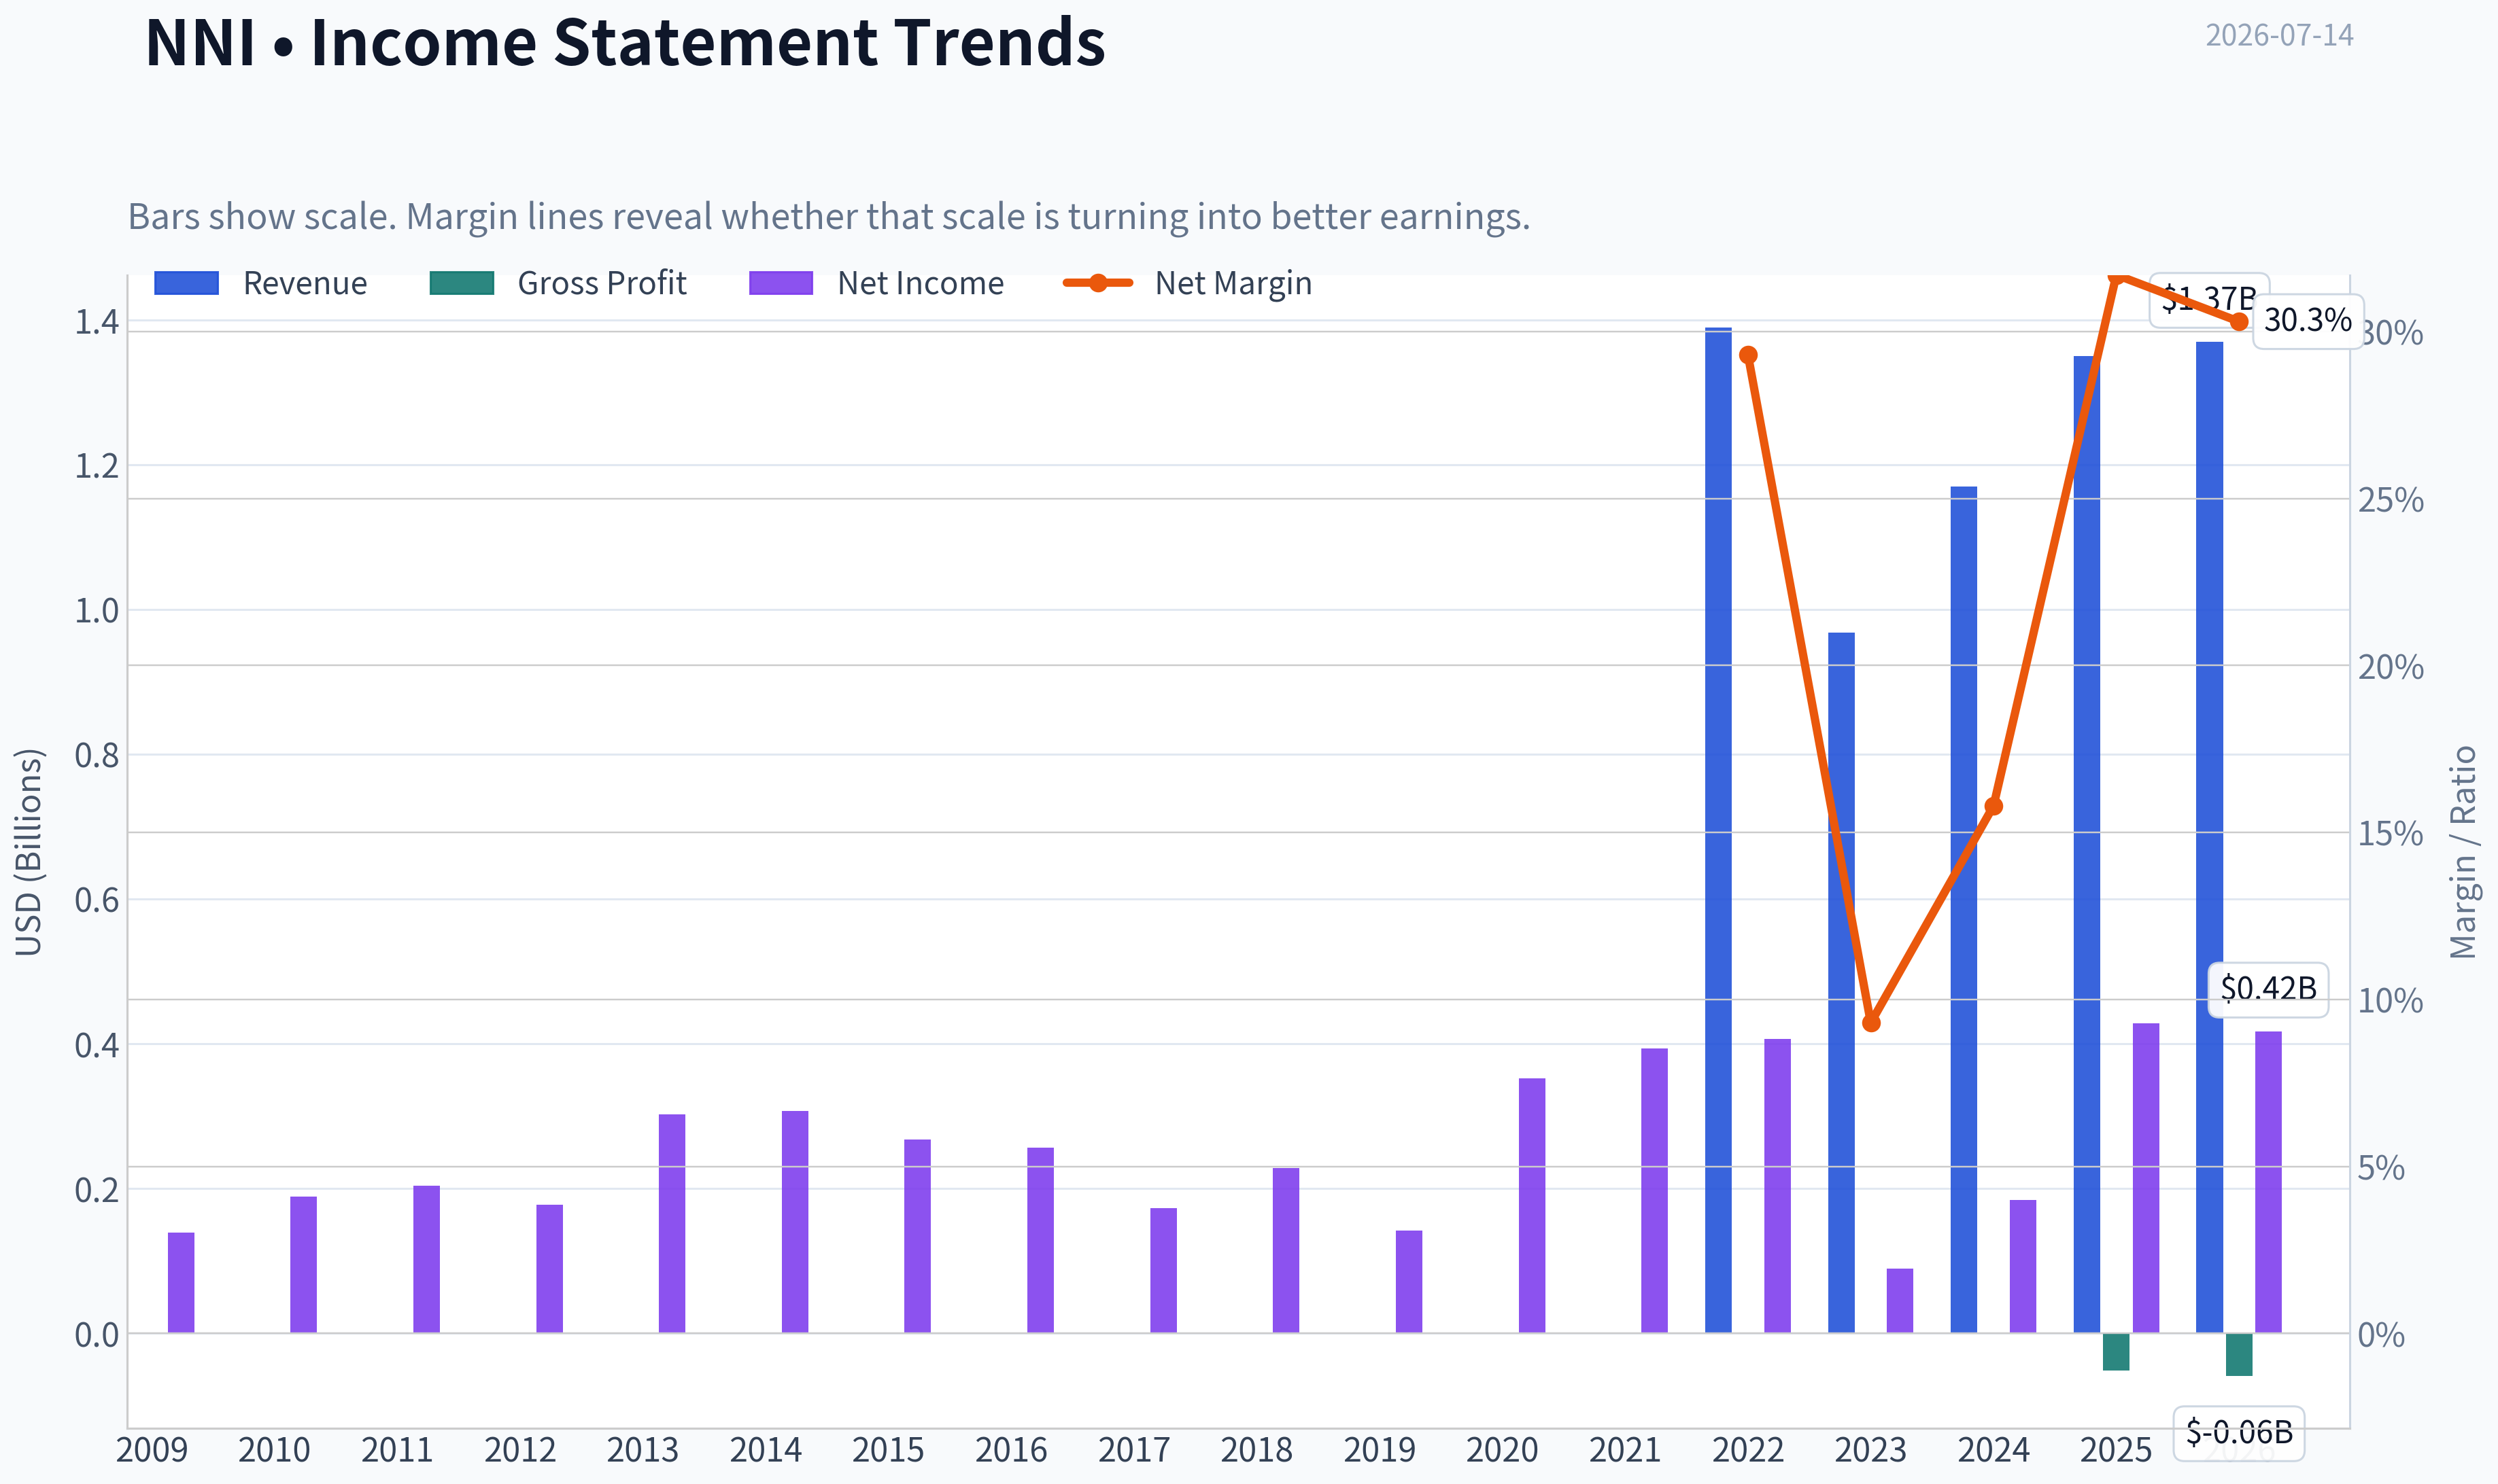The width and height of the screenshot is (2498, 1484).
Task: Select the 2020 purple net income bar
Action: tap(1532, 1205)
